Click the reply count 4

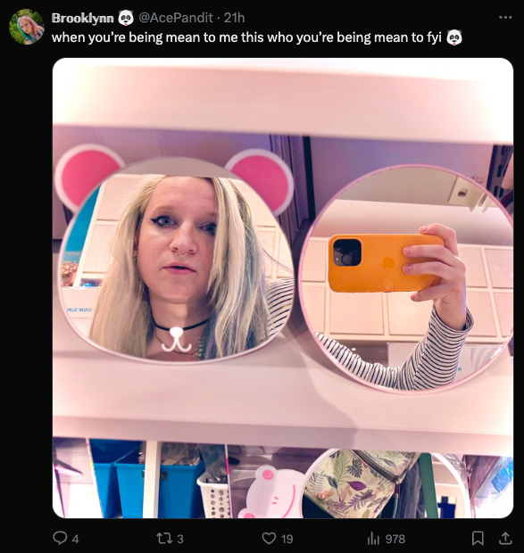click(76, 539)
